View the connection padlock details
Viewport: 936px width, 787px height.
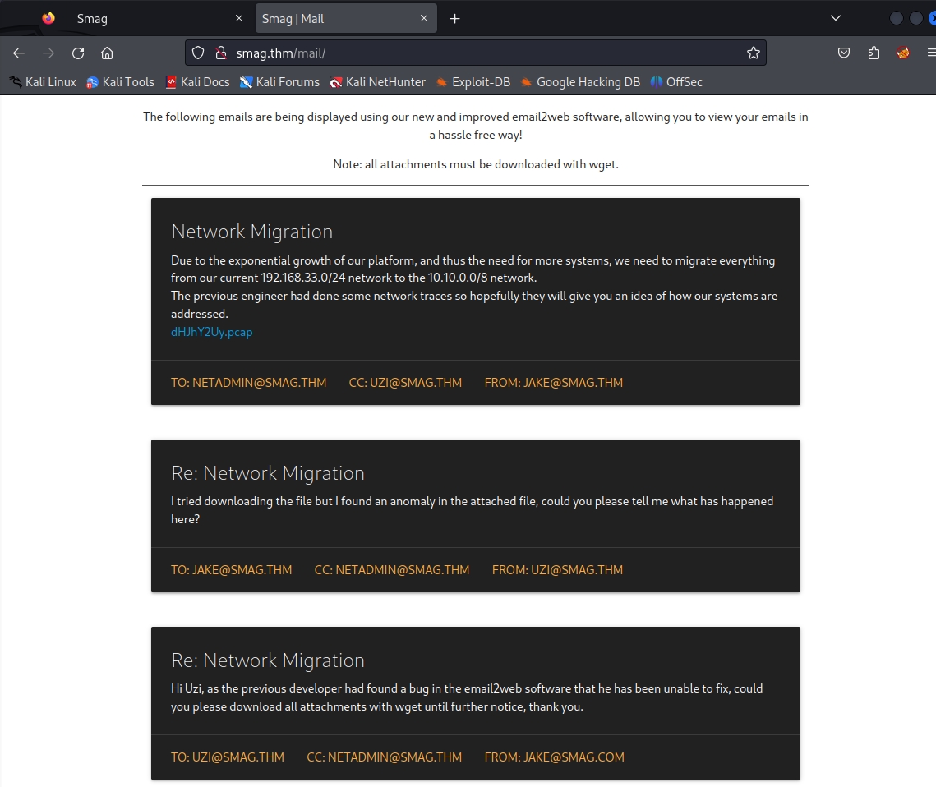coord(219,53)
